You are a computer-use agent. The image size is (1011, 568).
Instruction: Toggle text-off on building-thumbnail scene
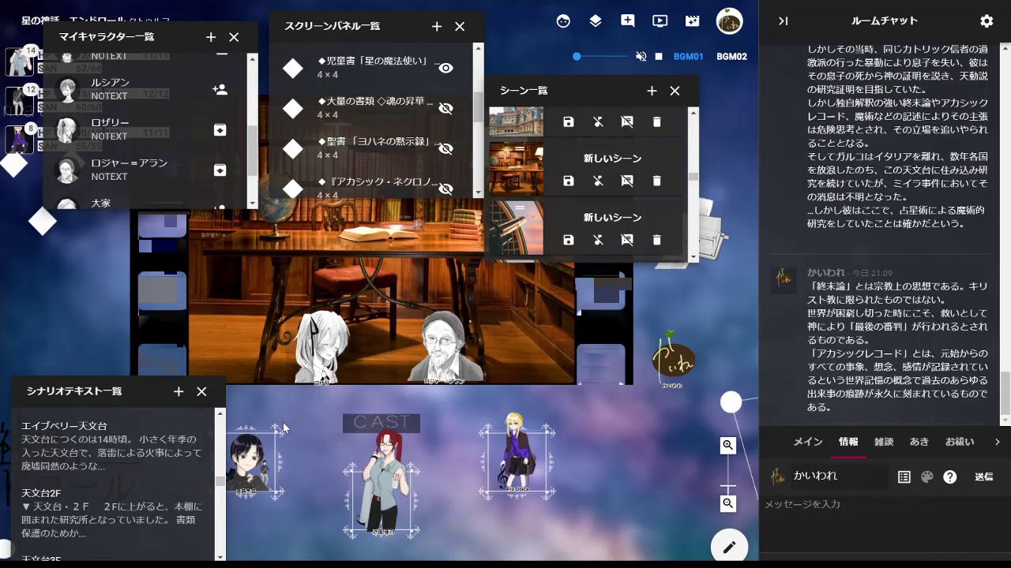627,122
